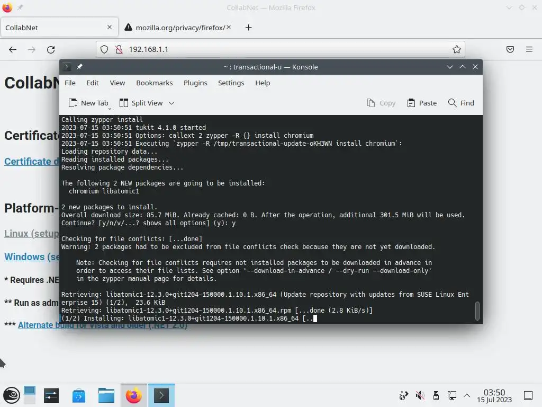Click the Konsole window icon in titlebar

pos(66,67)
